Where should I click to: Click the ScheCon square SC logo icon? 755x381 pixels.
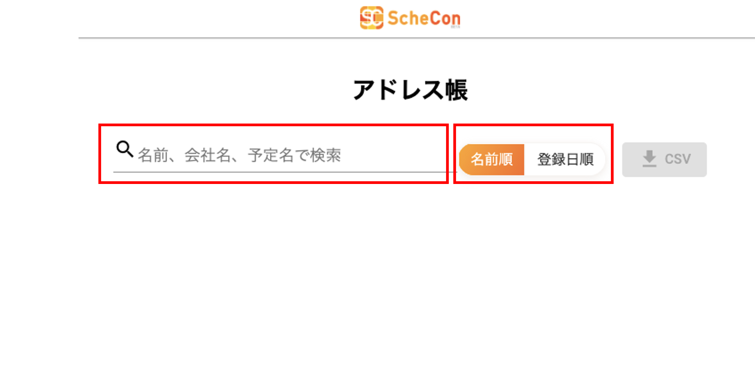click(x=371, y=18)
